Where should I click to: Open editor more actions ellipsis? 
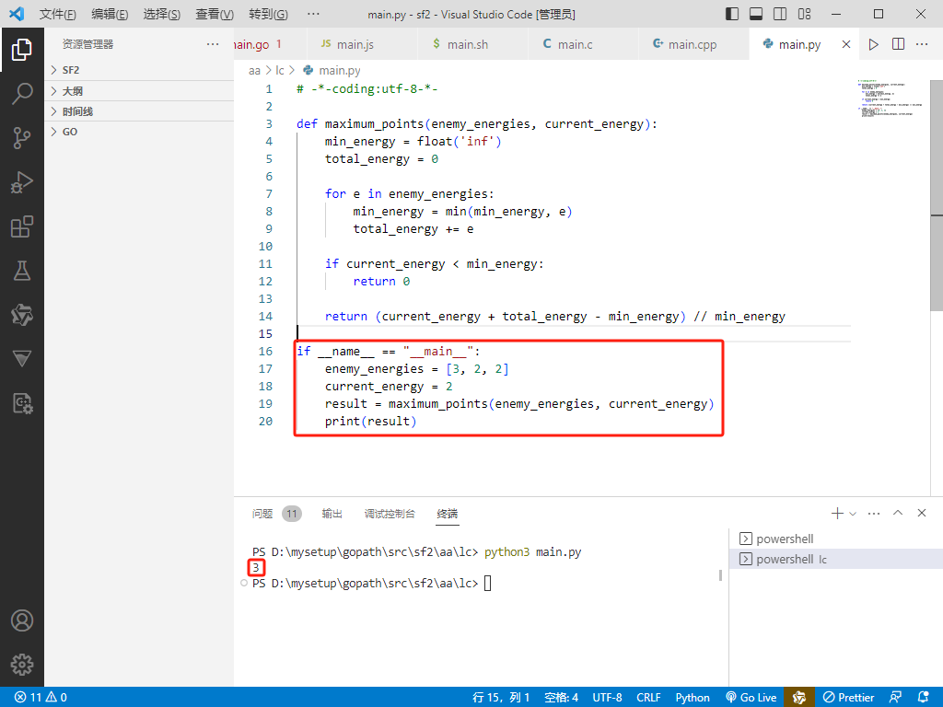click(922, 44)
